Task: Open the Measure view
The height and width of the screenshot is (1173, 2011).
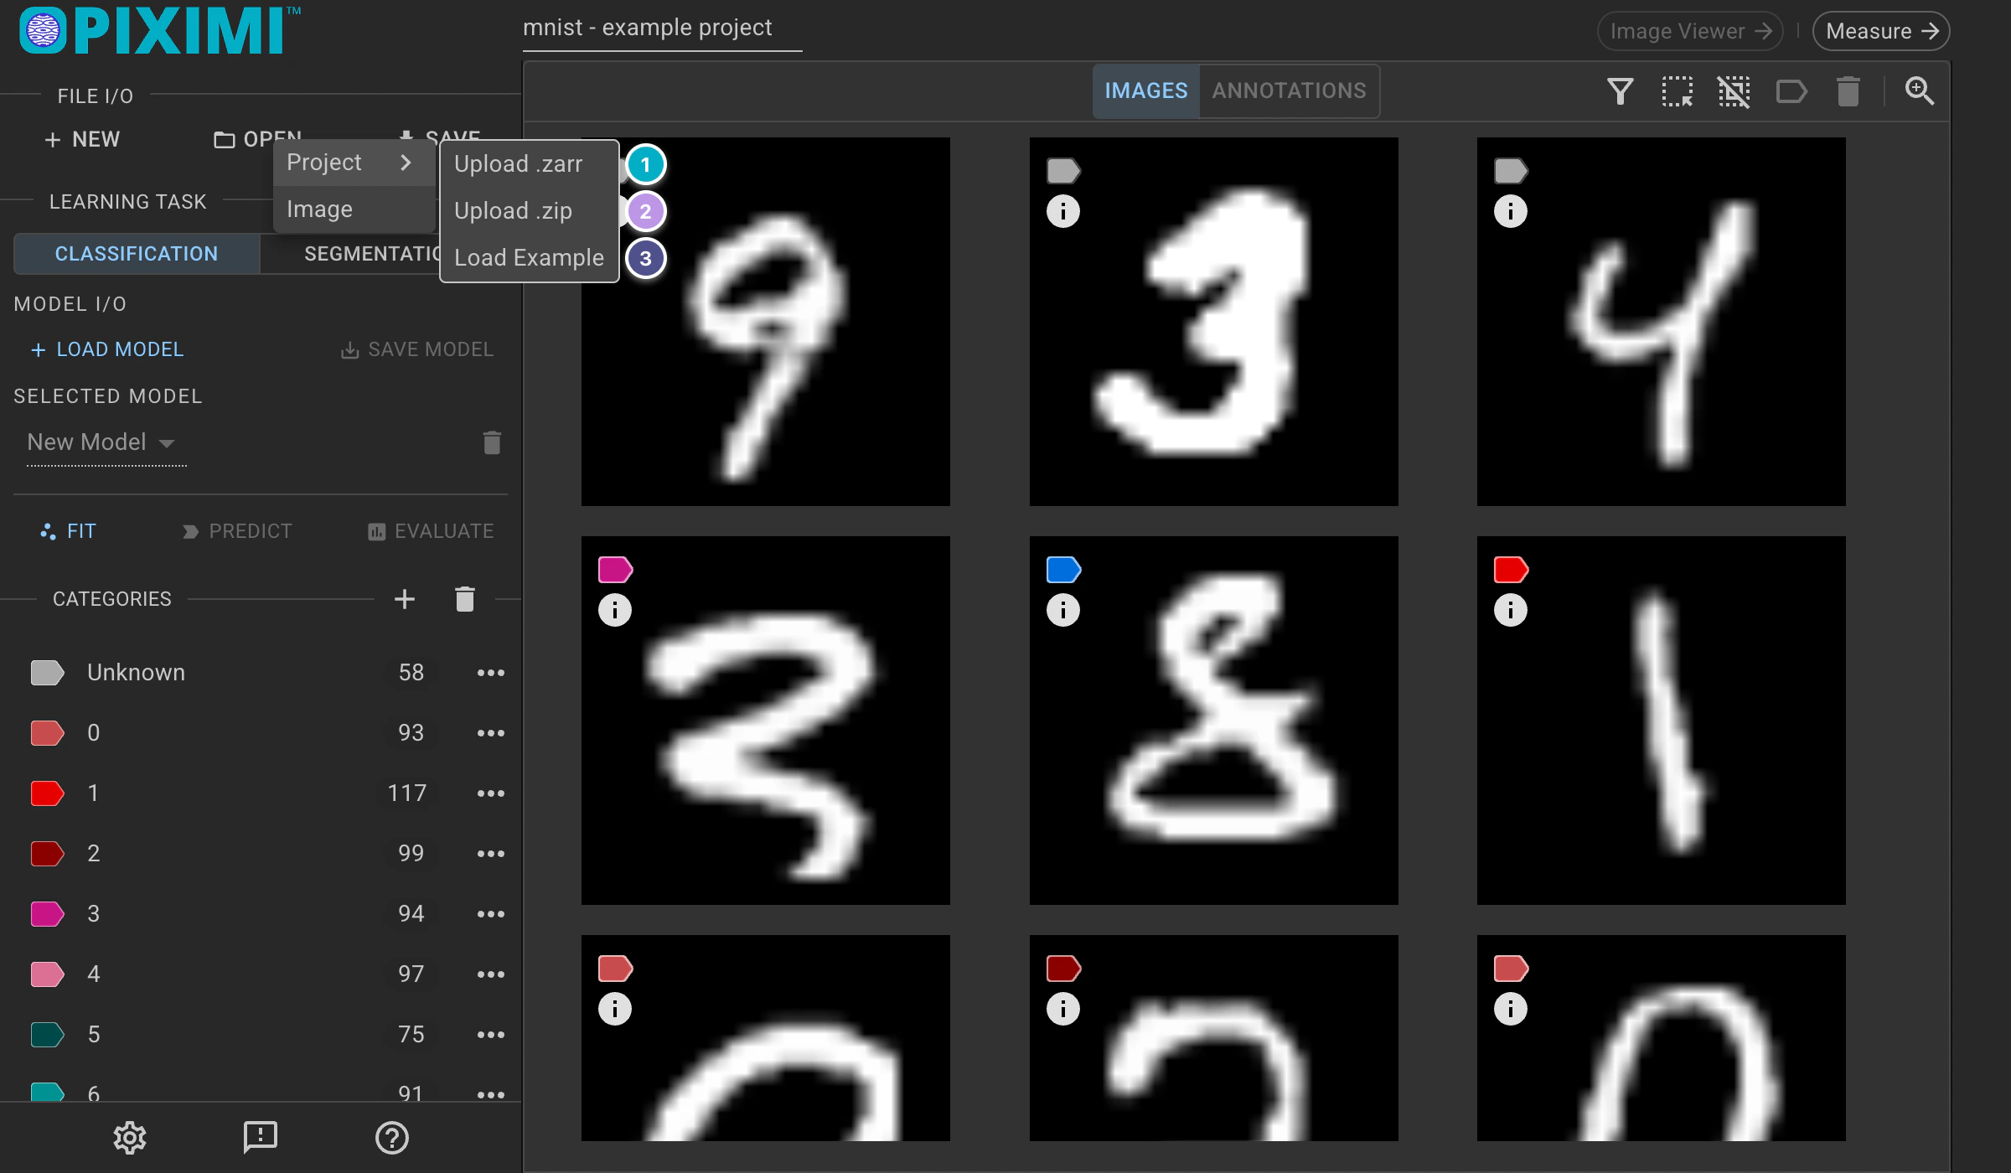Action: [x=1880, y=31]
